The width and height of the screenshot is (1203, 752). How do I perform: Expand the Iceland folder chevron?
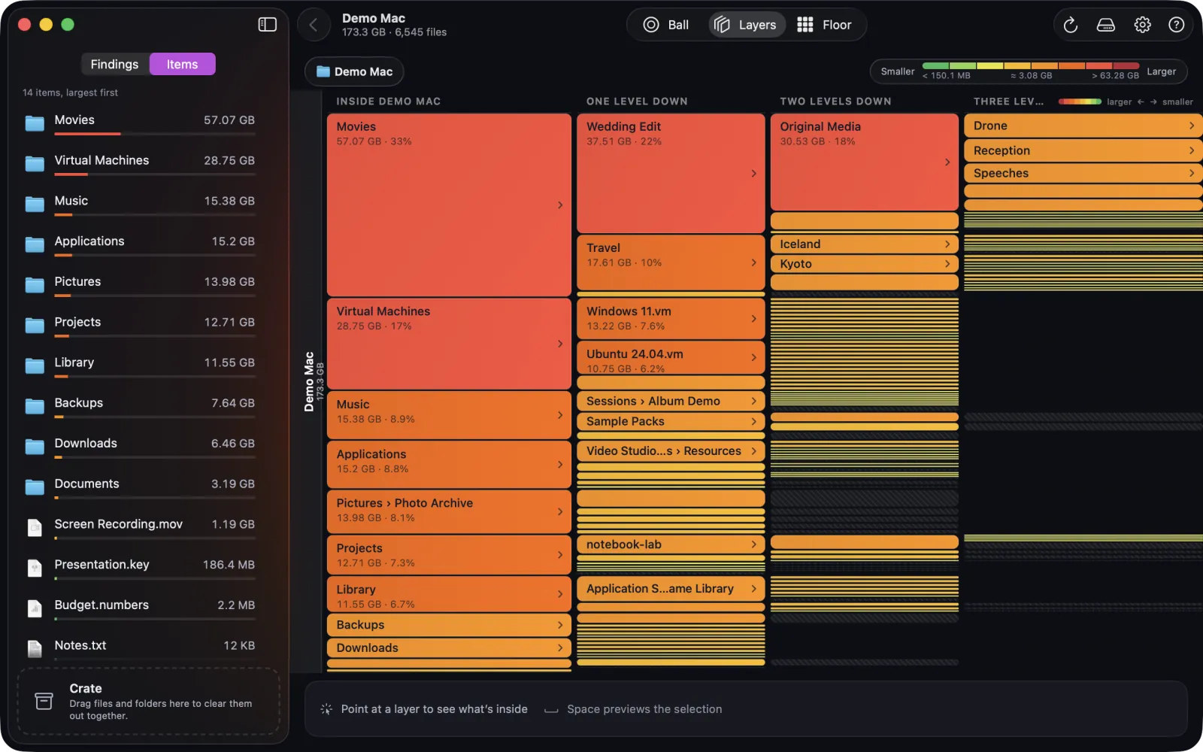point(947,244)
